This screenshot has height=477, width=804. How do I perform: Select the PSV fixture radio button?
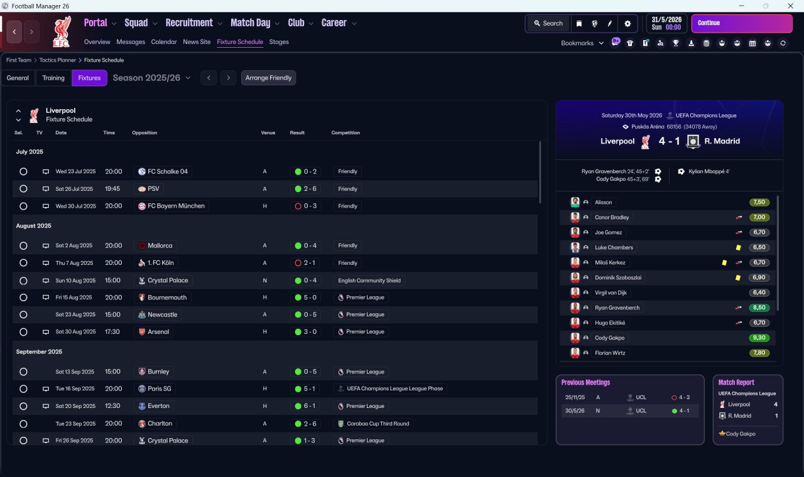pos(23,189)
